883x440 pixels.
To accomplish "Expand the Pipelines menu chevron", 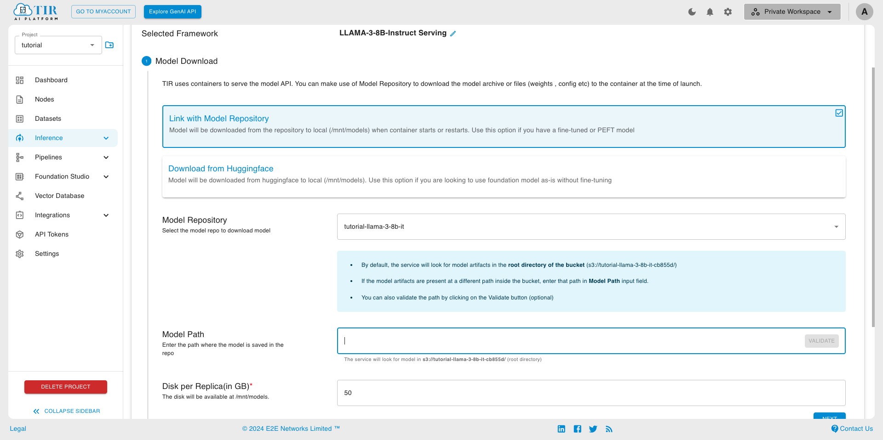I will pyautogui.click(x=106, y=157).
